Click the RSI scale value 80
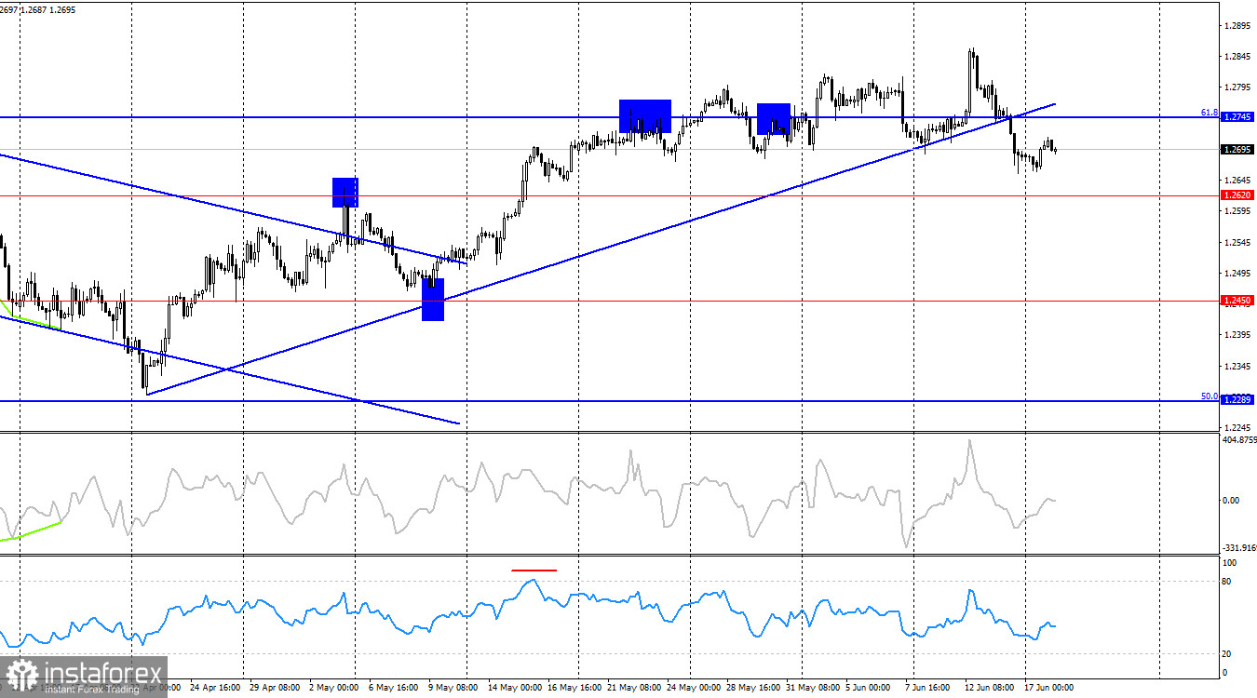This screenshot has width=1257, height=698. (1227, 582)
